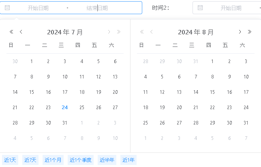This screenshot has width=261, height=167.
Task: Click the 结束日期 end date input
Action: tap(97, 8)
